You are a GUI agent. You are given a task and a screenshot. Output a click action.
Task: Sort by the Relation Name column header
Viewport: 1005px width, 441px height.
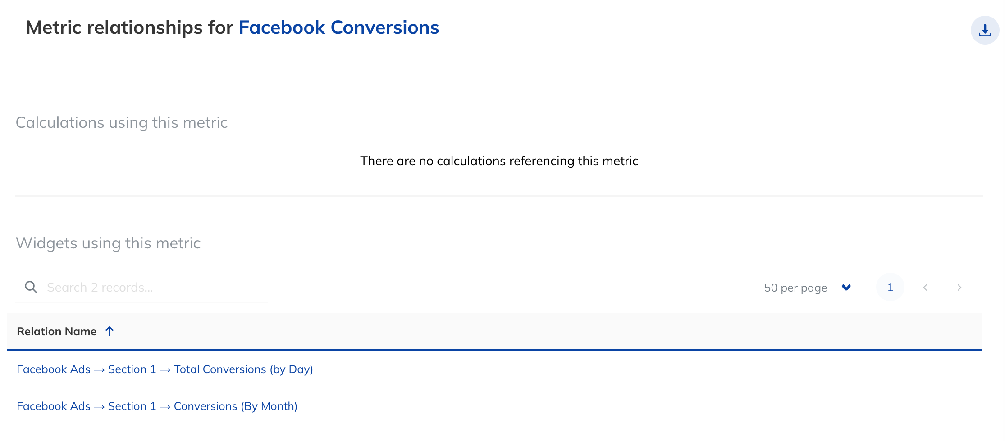pos(57,332)
